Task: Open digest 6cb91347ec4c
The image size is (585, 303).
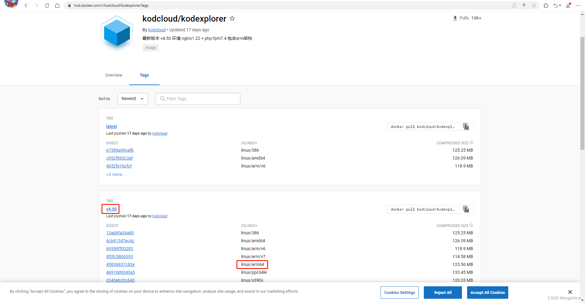Action: click(120, 241)
